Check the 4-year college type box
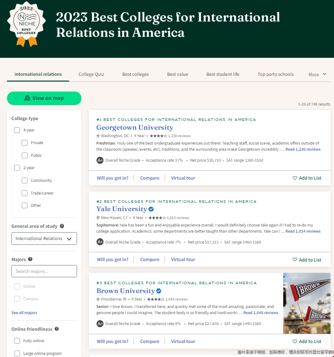This screenshot has width=334, height=357. coord(17,130)
